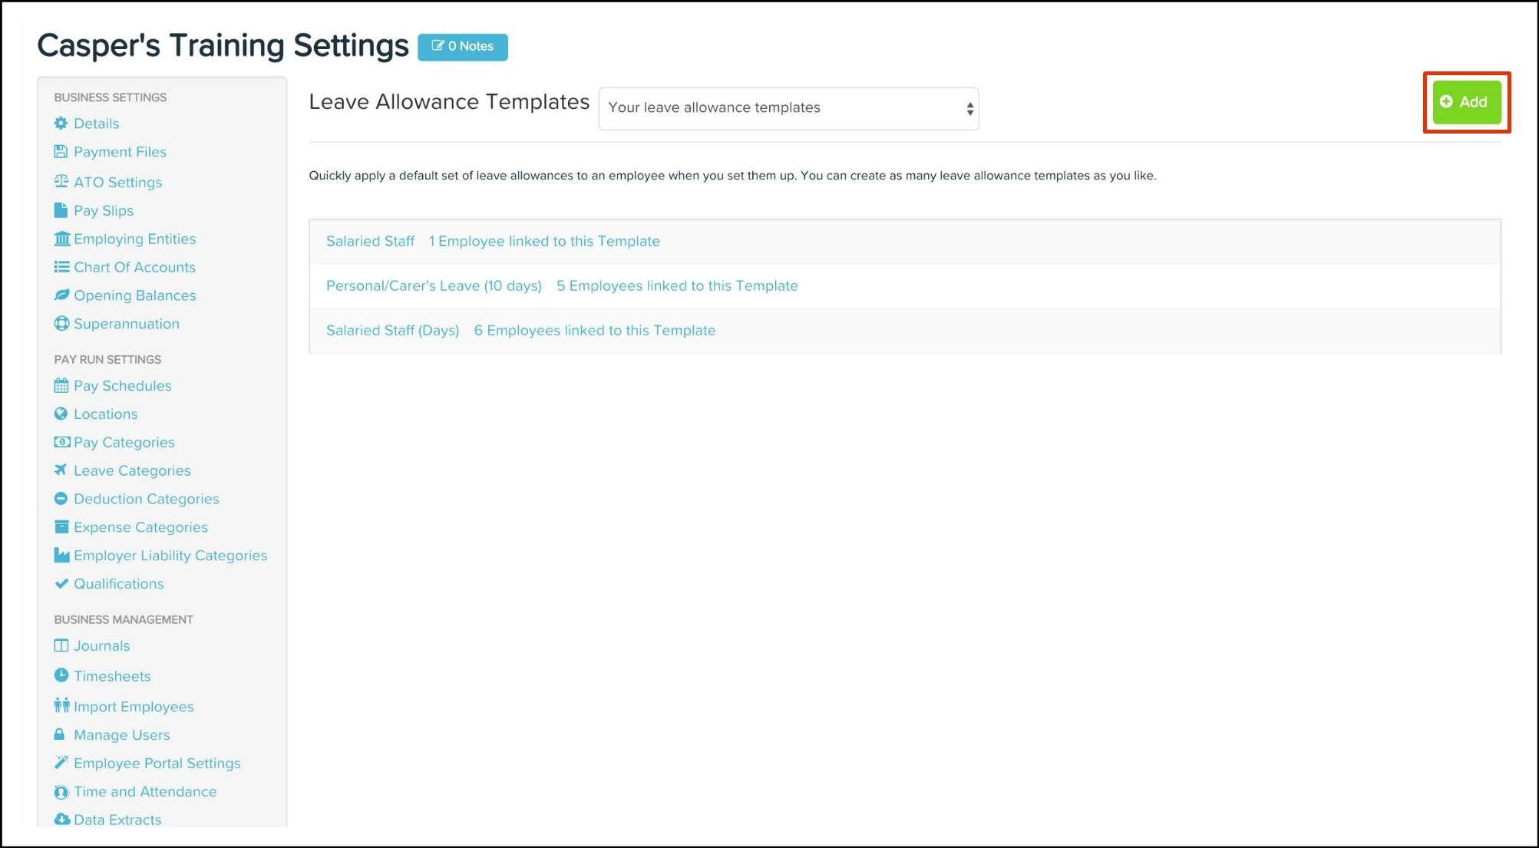Open the 0 Notes badge
Image resolution: width=1539 pixels, height=848 pixels.
click(x=463, y=46)
